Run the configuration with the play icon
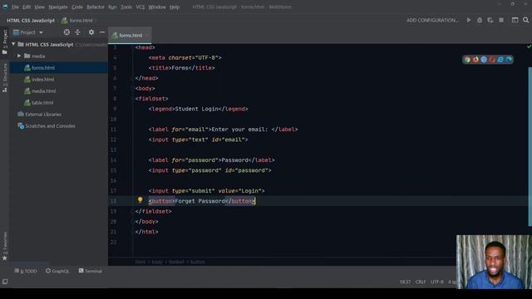Screen dimensions: 532x299 click(x=469, y=20)
